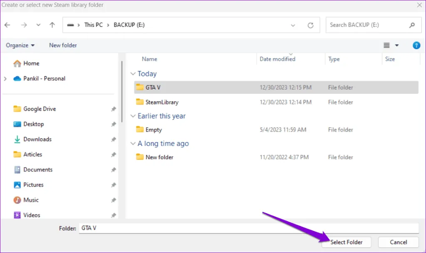Go up one folder level
Viewport: 426px width, 253px height.
click(52, 25)
